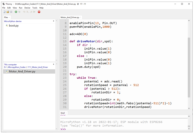
Task: Open MicroPython device panel menu
Action: pos(54,21)
